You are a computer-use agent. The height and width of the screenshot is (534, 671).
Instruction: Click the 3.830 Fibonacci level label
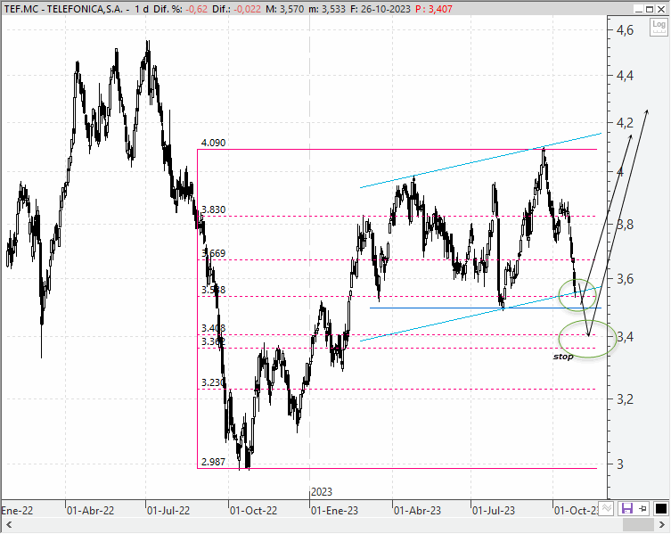[x=213, y=209]
